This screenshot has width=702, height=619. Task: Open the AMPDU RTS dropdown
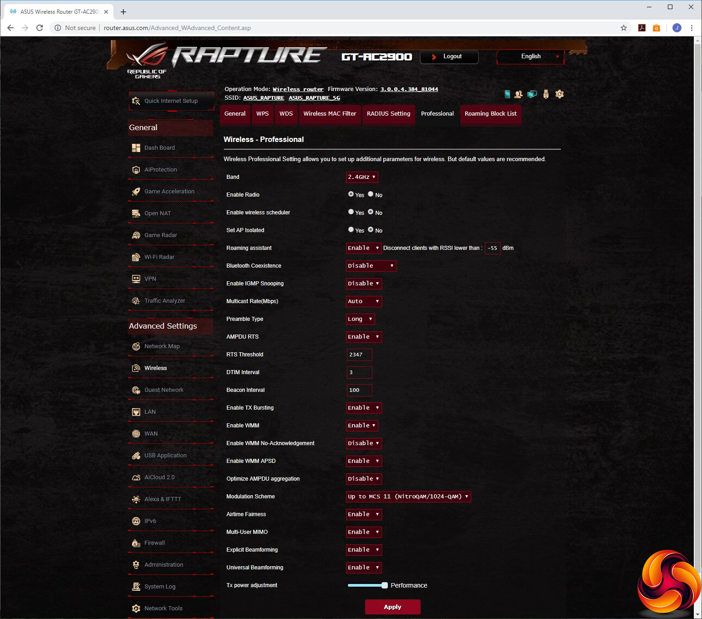[364, 337]
